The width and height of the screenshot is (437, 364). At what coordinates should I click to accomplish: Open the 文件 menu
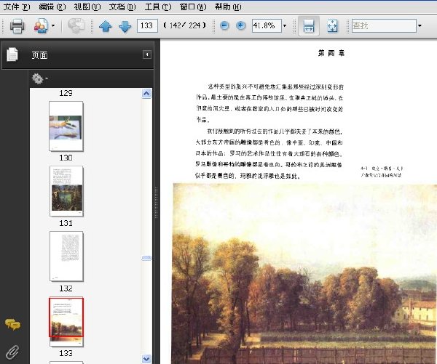[17, 7]
